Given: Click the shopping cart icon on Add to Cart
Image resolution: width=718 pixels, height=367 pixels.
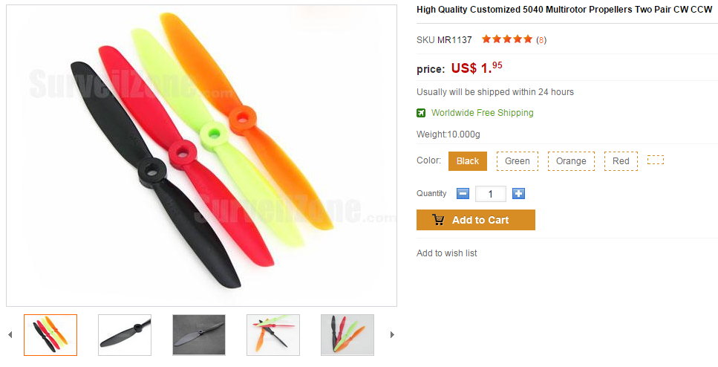Looking at the screenshot, I should [x=438, y=220].
